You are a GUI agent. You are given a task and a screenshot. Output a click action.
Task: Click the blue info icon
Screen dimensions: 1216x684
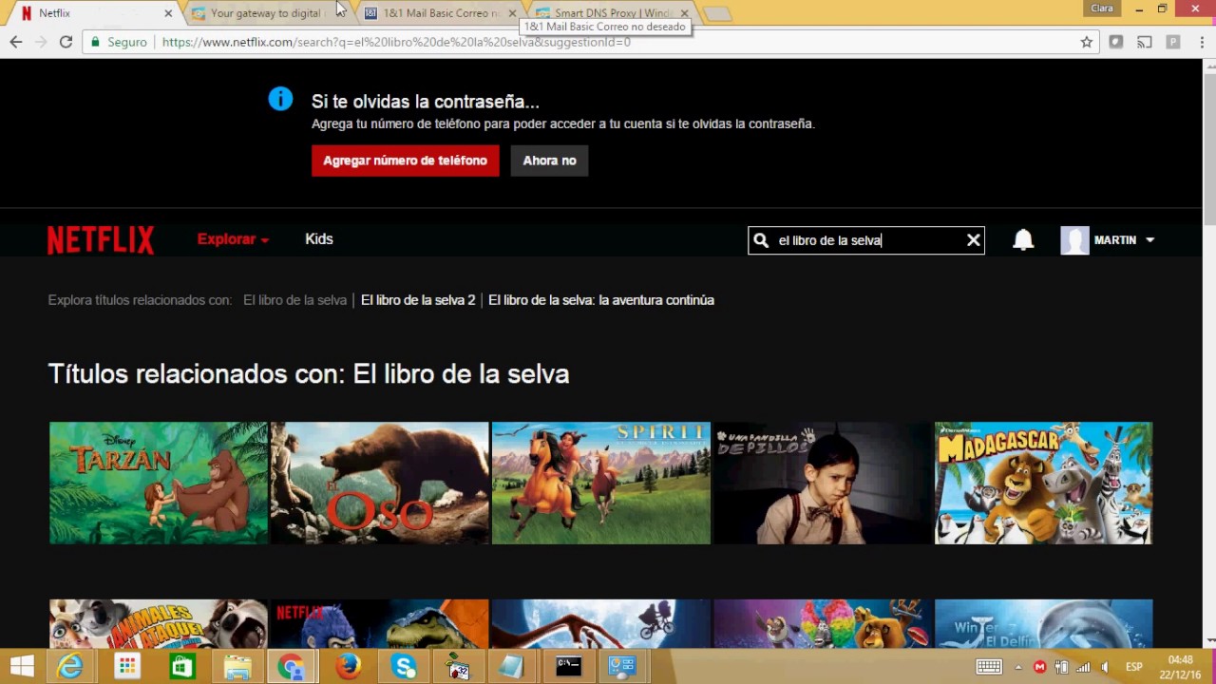point(280,98)
